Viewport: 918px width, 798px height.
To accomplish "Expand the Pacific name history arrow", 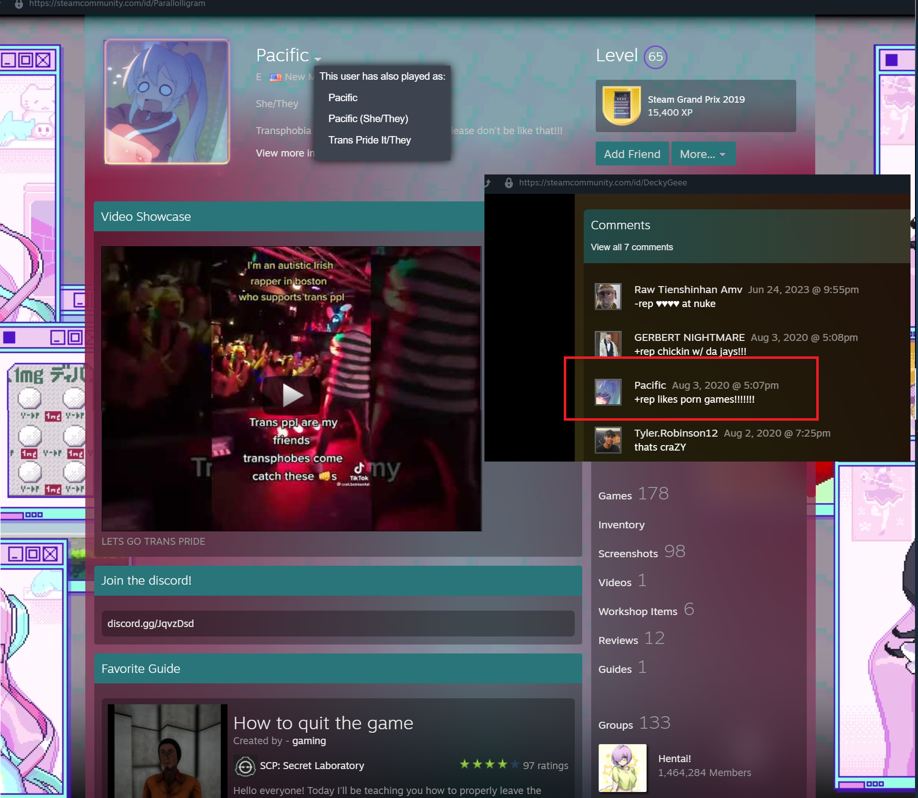I will coord(318,59).
